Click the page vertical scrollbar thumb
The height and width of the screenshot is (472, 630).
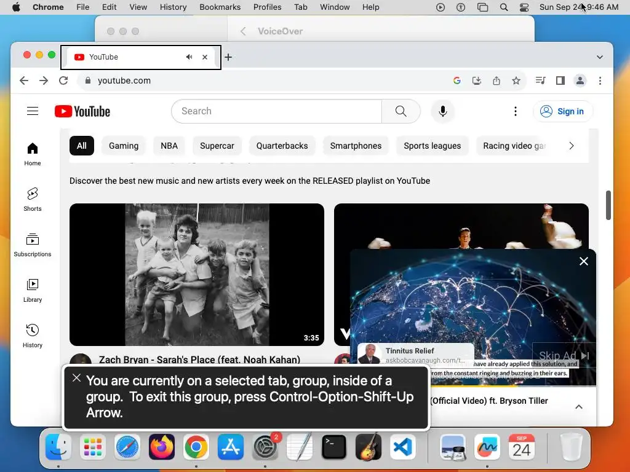(608, 205)
